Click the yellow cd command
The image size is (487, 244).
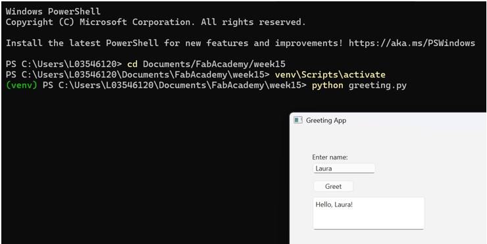(x=132, y=64)
